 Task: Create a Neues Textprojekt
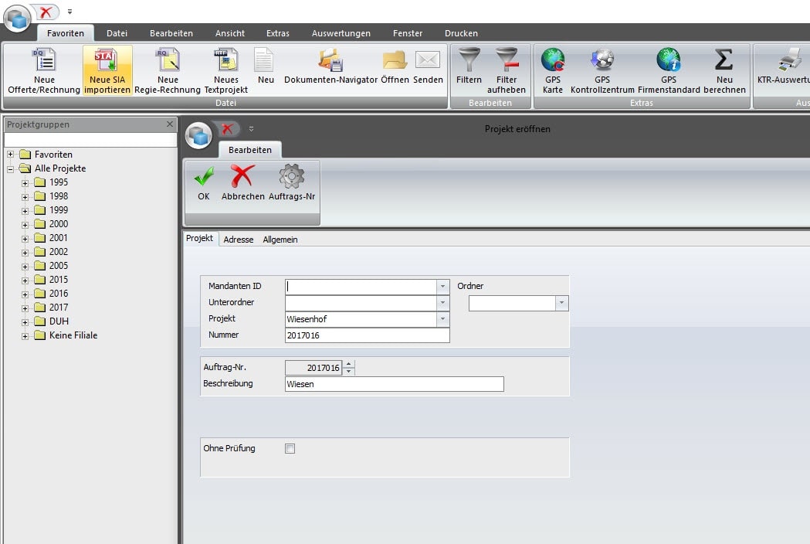225,71
